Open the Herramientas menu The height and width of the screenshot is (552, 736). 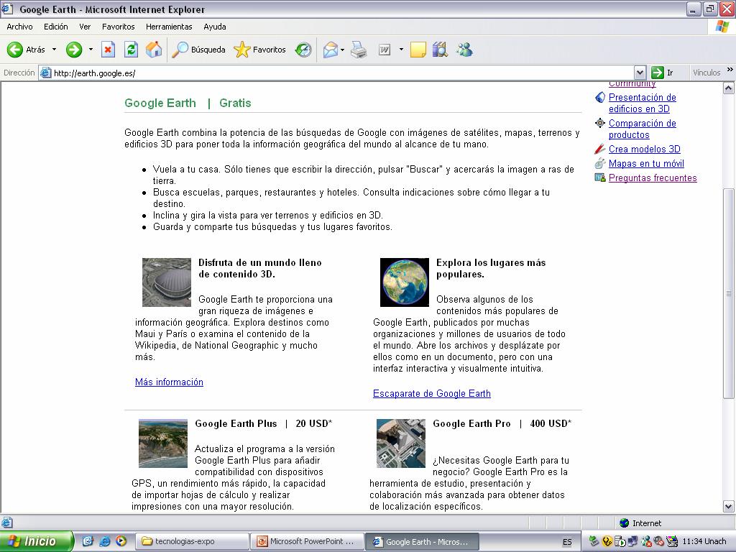(169, 27)
